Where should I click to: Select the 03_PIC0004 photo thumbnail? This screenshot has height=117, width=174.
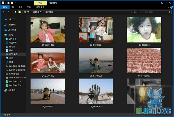[x=144, y=30]
